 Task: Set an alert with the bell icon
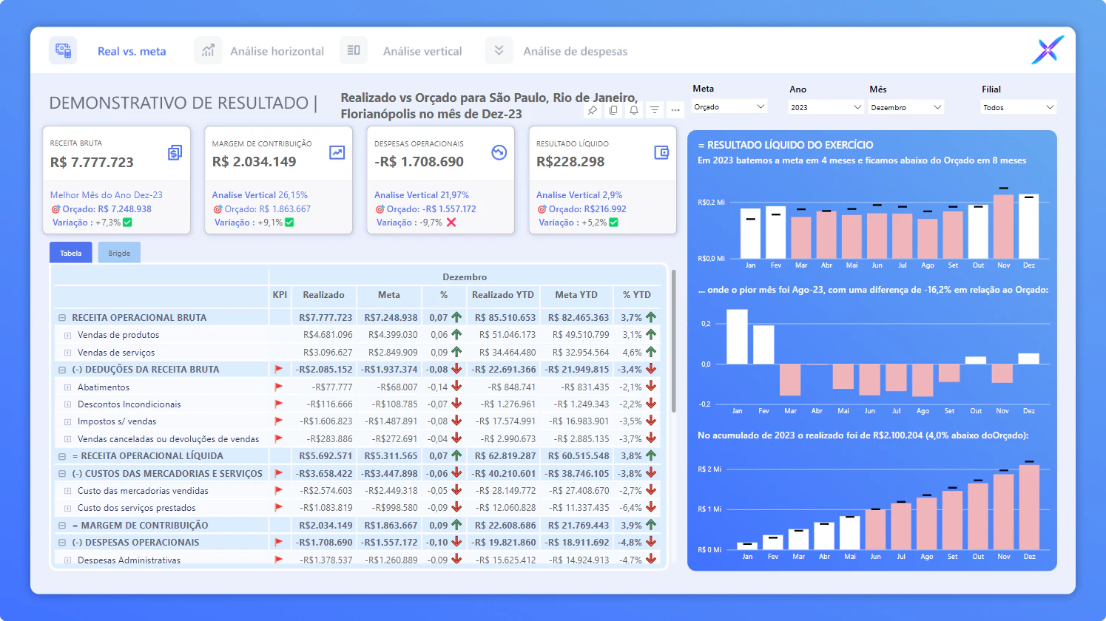pos(634,110)
